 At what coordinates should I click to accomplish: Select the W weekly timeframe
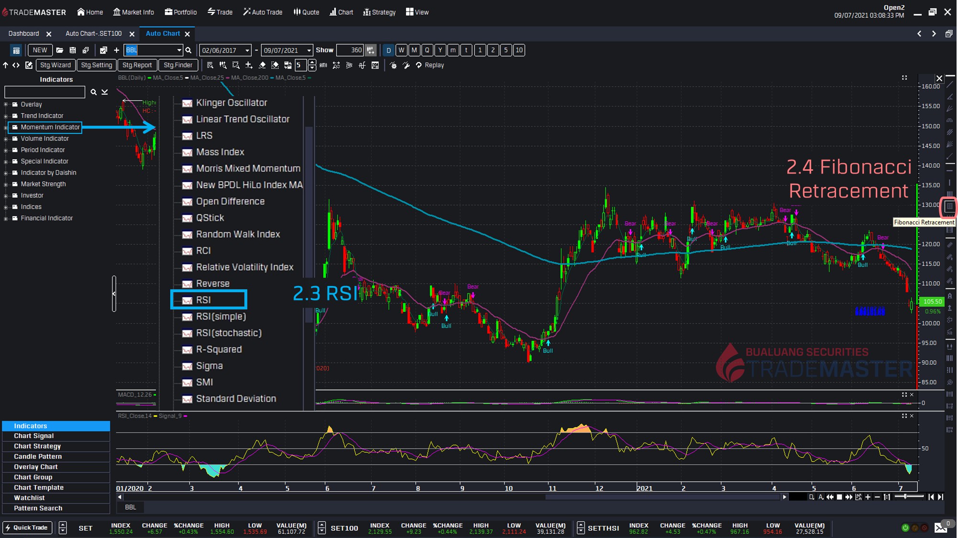(x=401, y=50)
